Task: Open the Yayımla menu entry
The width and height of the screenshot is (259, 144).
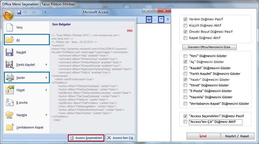Action: (x=27, y=115)
